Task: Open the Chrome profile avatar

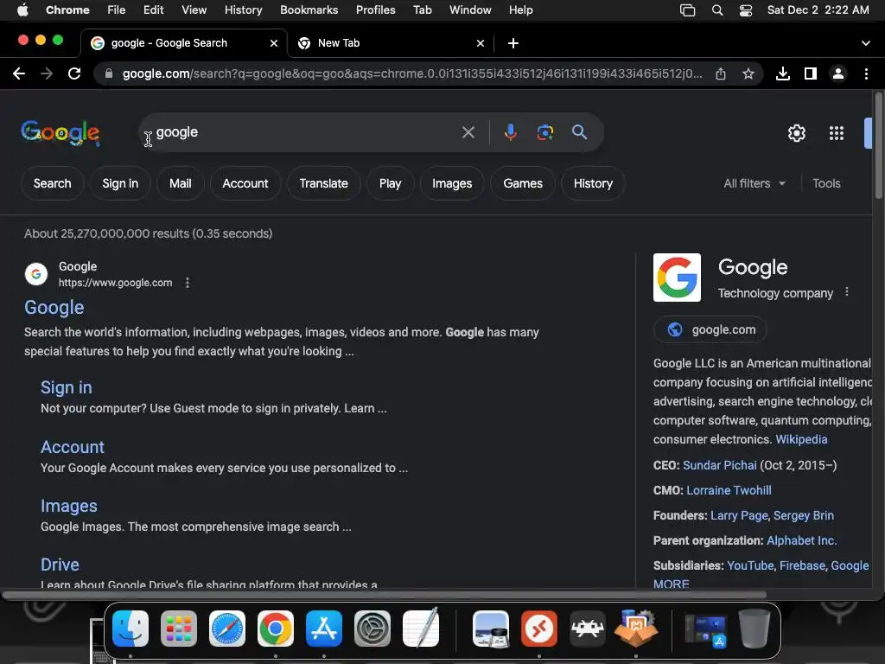Action: click(x=838, y=73)
